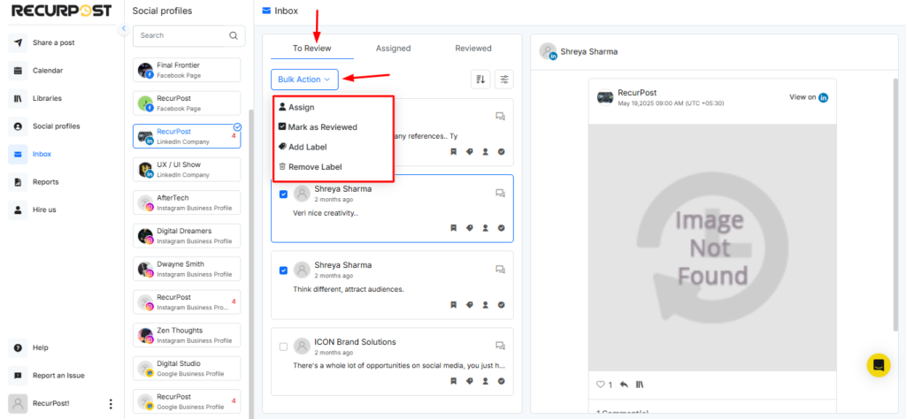
Task: Open reply icon on 'Veri nice creativity' message
Action: (x=501, y=194)
